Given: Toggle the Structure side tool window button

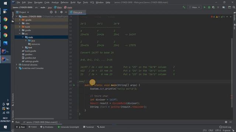Looking at the screenshot, I should pos(13,100).
